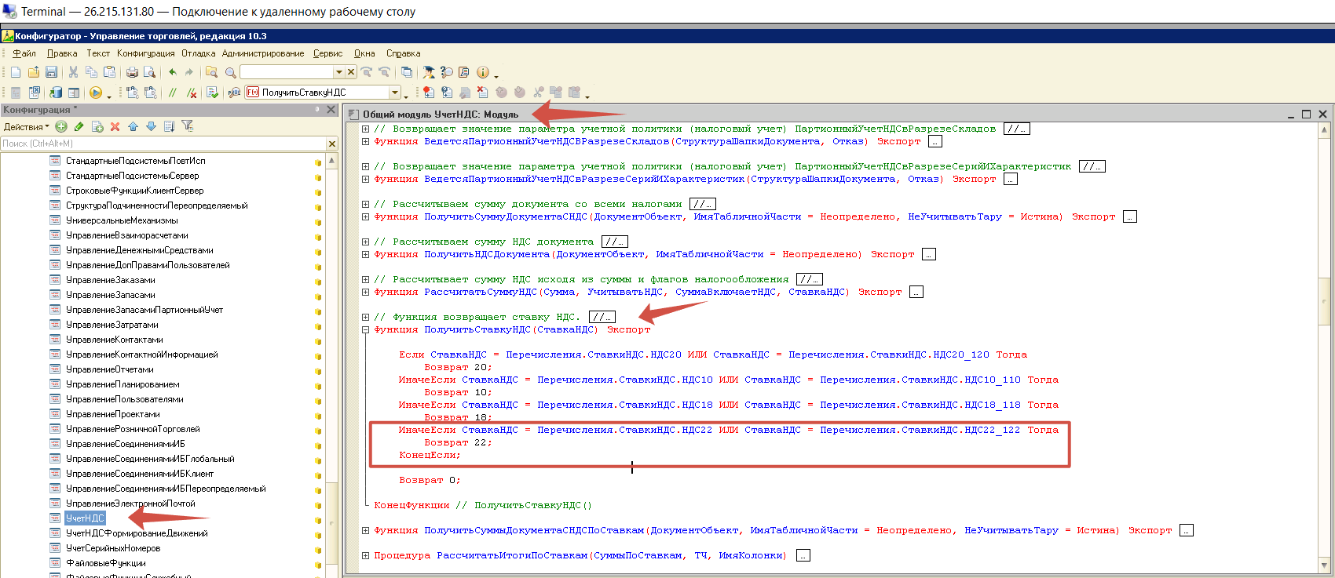This screenshot has width=1335, height=578.
Task: Click the green plus Add icon
Action: pyautogui.click(x=61, y=126)
